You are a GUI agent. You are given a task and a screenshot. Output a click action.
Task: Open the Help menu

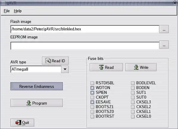pos(18,11)
